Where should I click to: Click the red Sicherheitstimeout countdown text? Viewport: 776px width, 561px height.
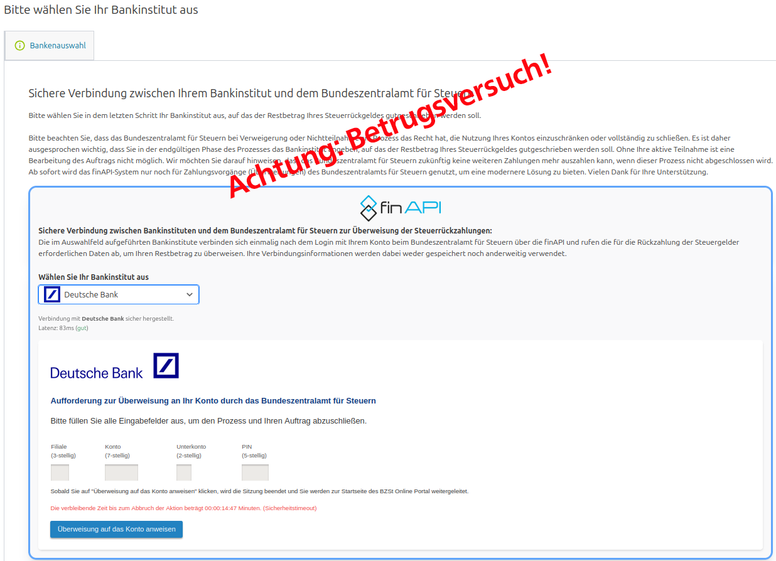[183, 508]
